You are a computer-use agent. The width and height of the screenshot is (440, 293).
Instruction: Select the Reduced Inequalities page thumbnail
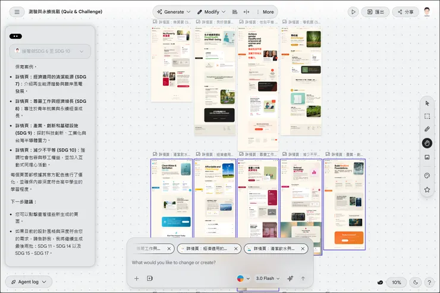click(301, 198)
